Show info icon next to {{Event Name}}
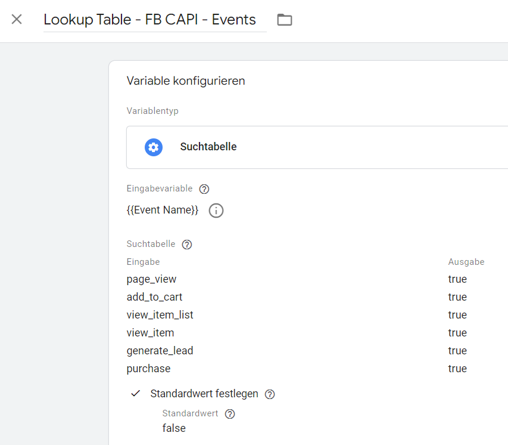Image resolution: width=508 pixels, height=445 pixels. 216,211
